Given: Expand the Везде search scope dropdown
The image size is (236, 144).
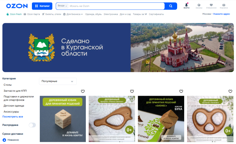Looking at the screenshot, I should (x=62, y=6).
